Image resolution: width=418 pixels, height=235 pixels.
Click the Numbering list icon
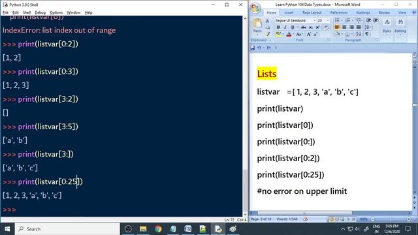347,20
